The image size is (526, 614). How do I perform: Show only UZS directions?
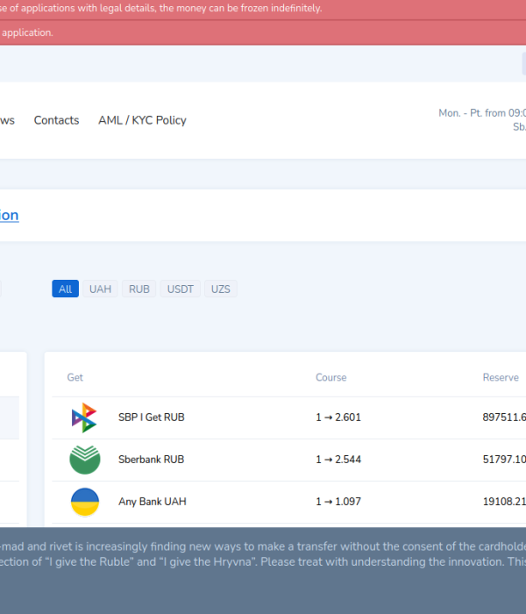[x=221, y=289]
